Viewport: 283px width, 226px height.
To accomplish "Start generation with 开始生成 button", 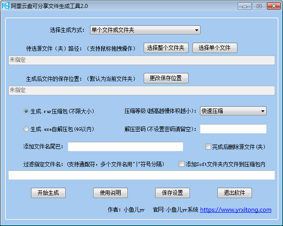I will (48, 193).
